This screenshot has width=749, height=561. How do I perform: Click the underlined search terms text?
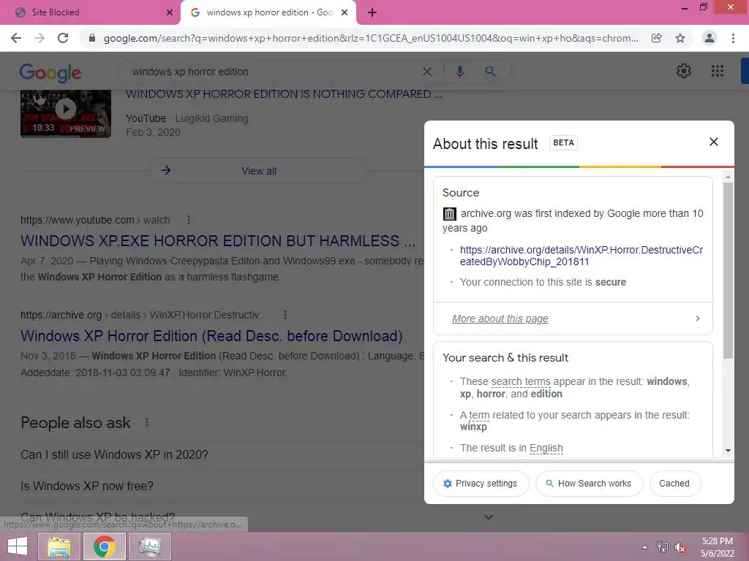coord(521,381)
